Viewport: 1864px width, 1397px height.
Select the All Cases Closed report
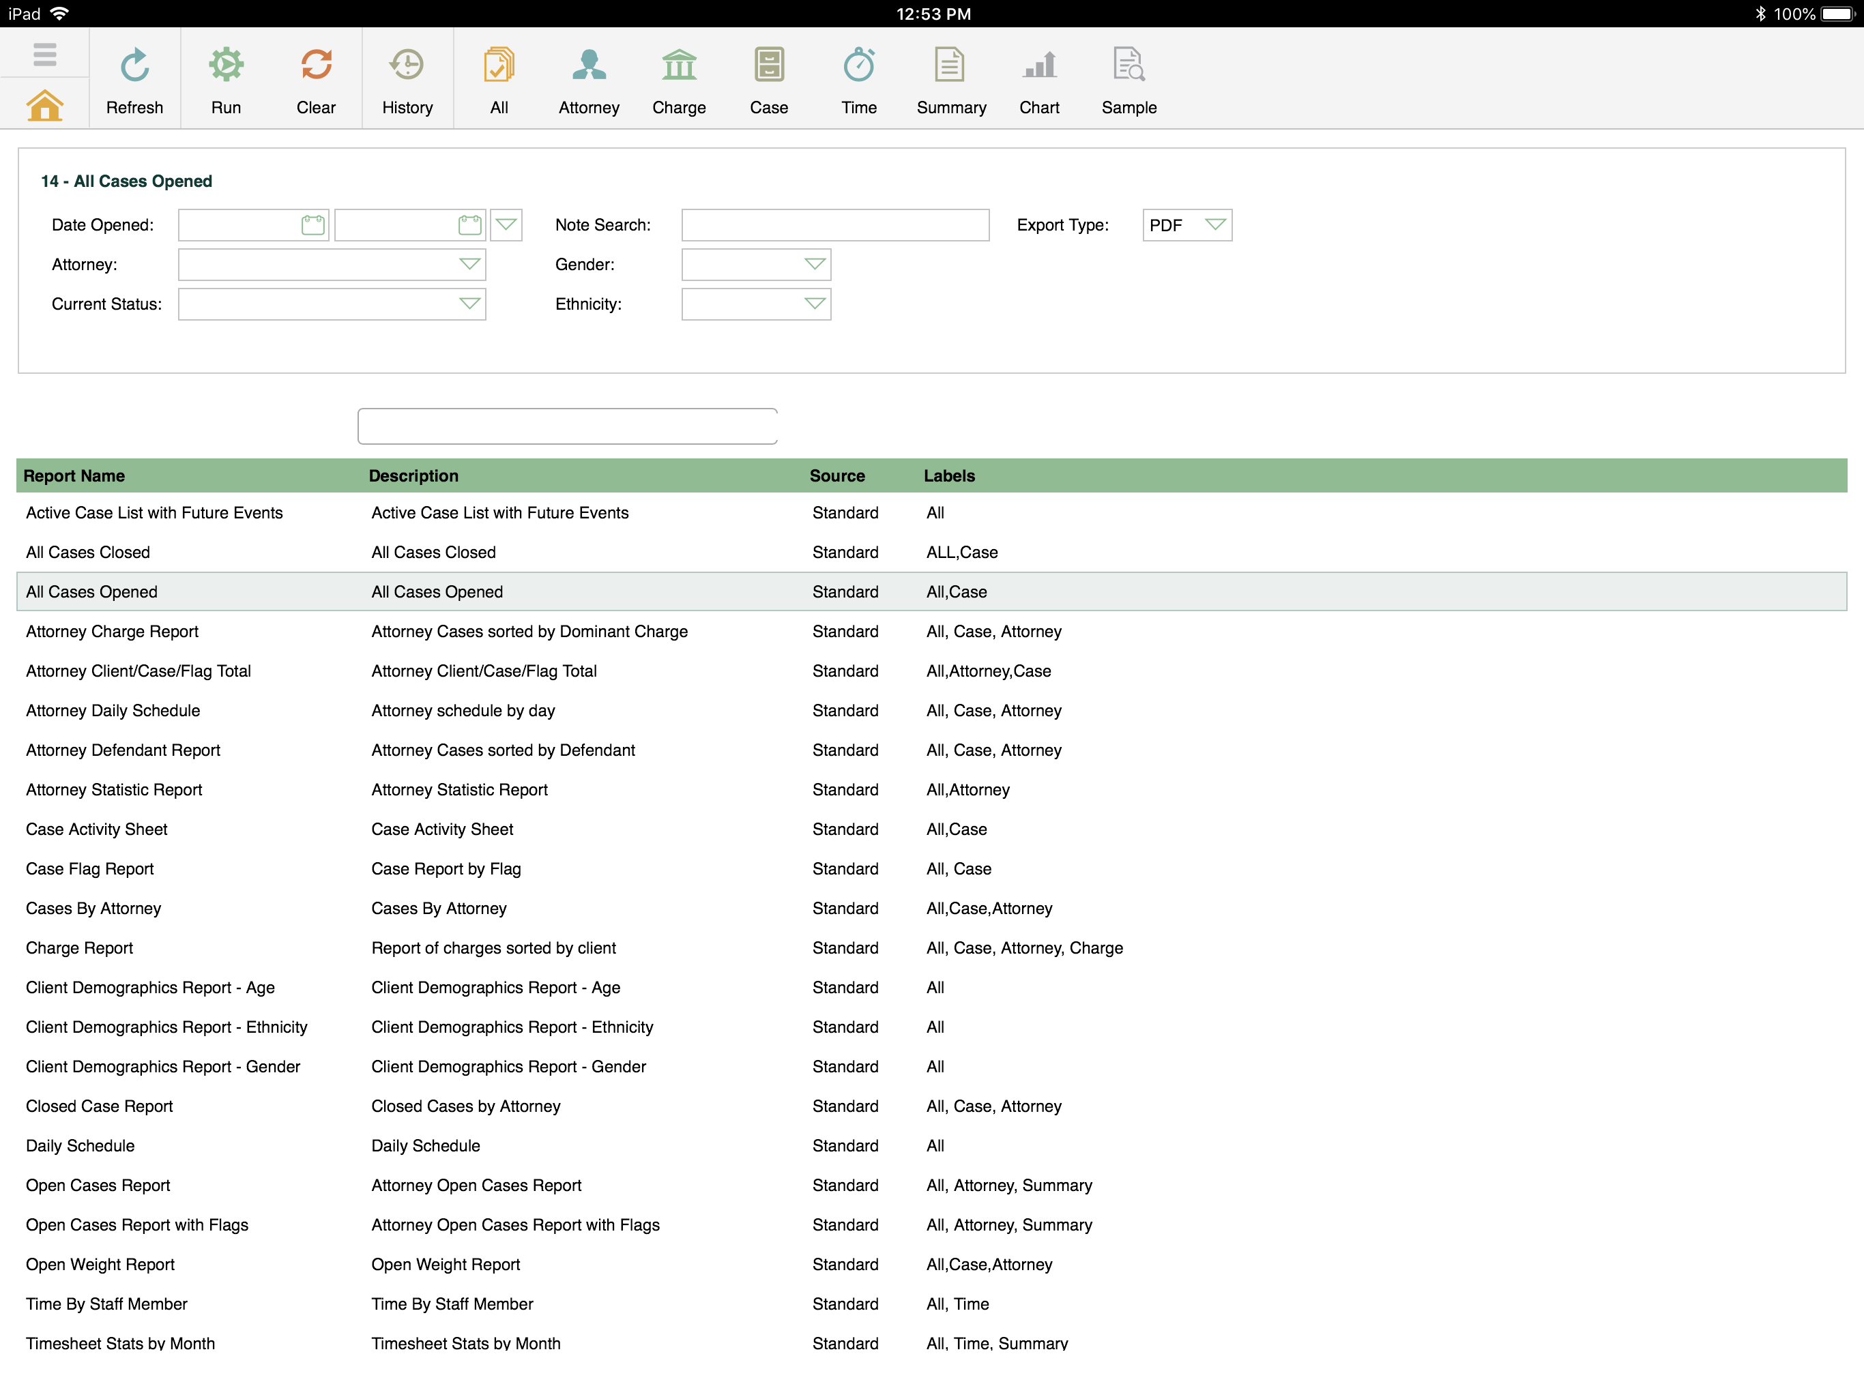[x=932, y=552]
